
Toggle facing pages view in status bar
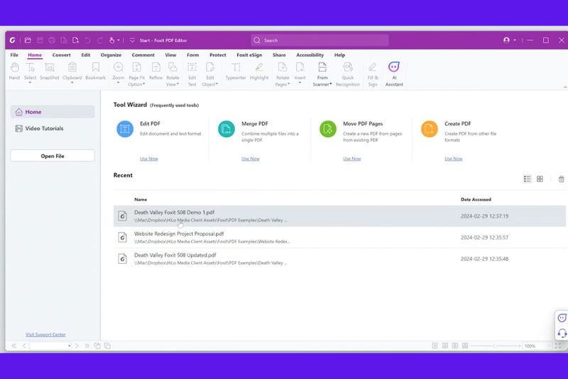coord(455,346)
